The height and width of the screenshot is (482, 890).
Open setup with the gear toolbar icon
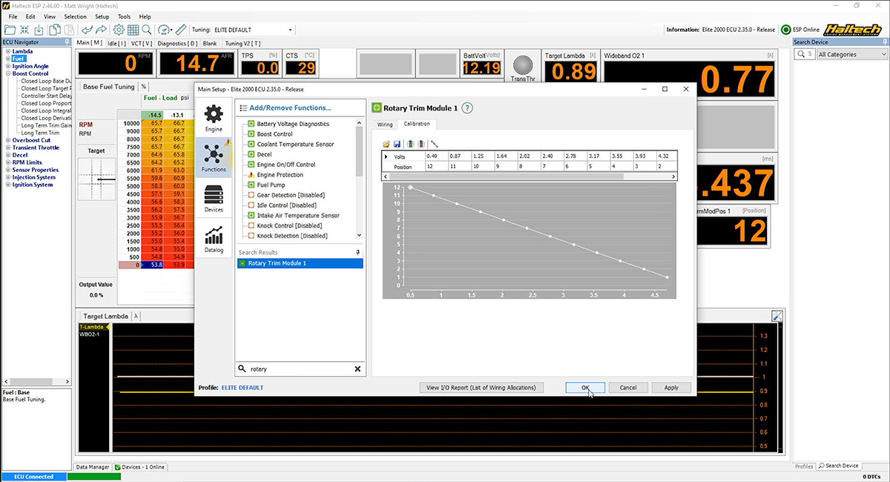point(119,30)
